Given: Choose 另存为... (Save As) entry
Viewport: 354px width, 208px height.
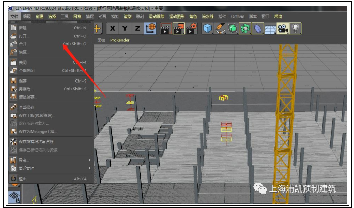Looking at the screenshot, I should [51, 89].
